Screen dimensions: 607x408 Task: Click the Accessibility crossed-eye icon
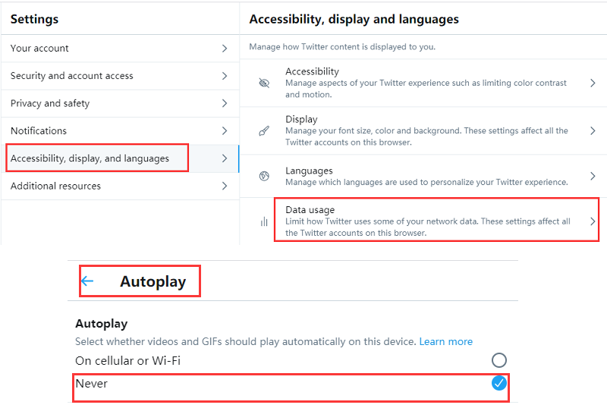click(264, 83)
